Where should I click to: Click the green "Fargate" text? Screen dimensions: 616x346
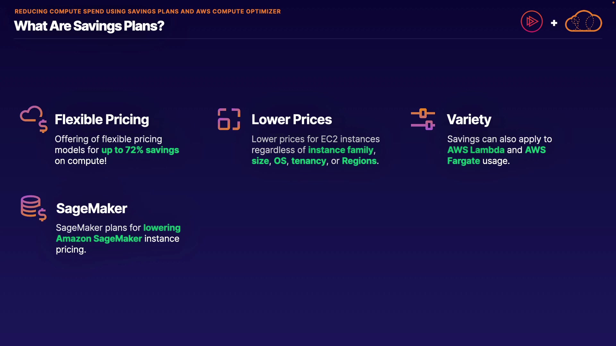(x=464, y=161)
